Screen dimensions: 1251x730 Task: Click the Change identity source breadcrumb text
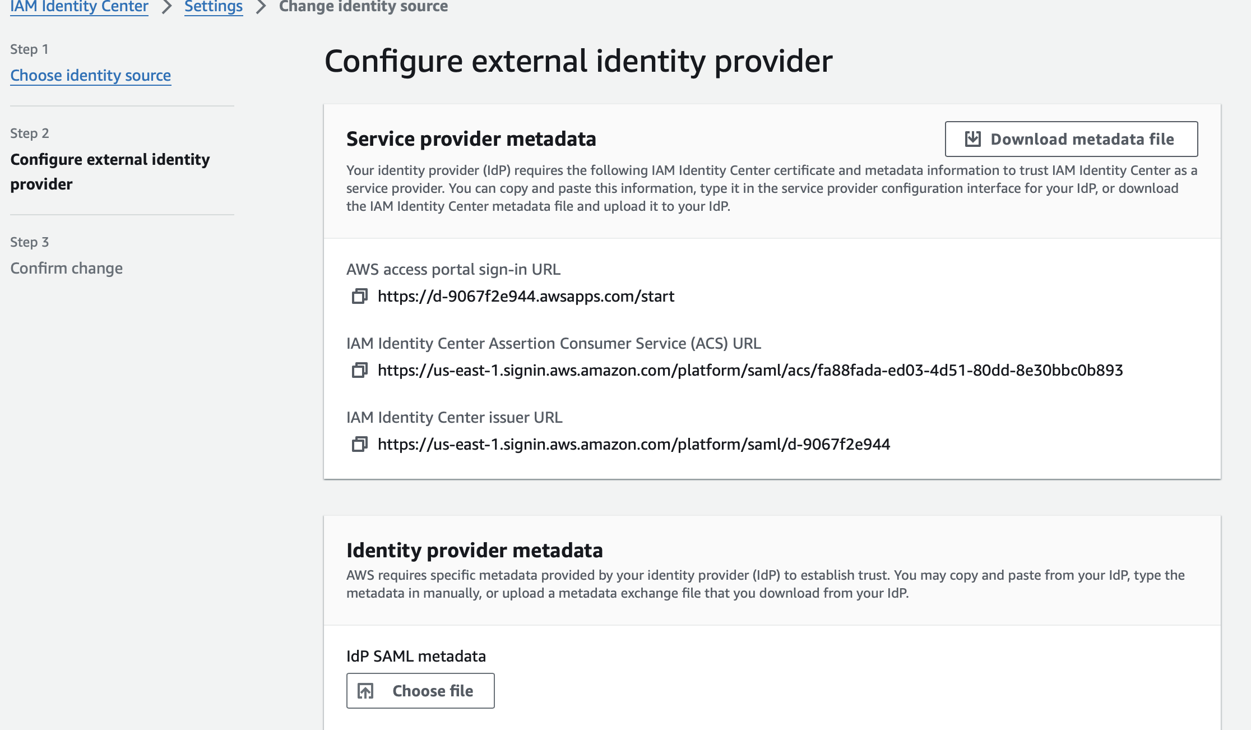(x=363, y=7)
